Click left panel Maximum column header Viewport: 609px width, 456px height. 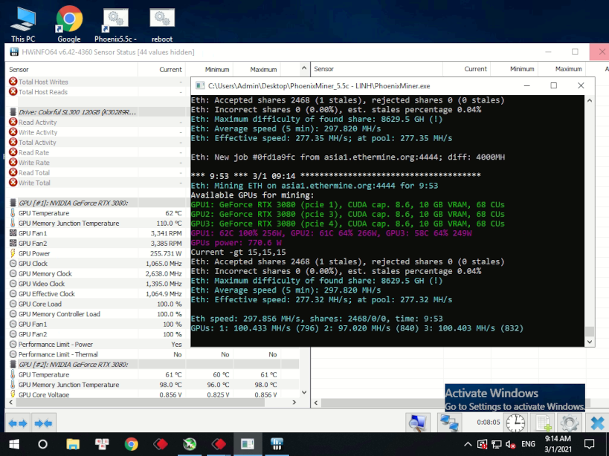[x=257, y=69]
